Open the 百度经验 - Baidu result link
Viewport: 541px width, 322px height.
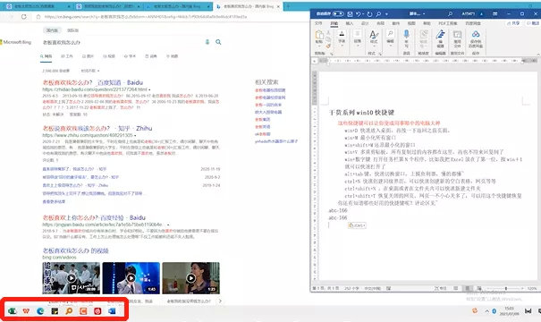tap(94, 217)
